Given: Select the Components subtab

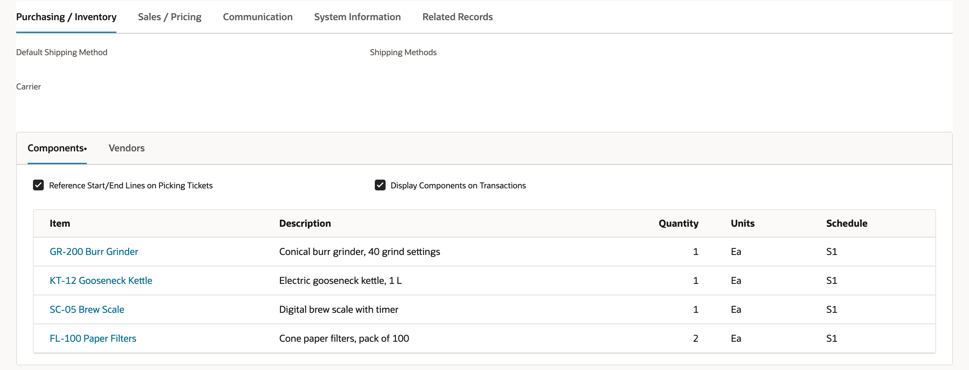Looking at the screenshot, I should point(57,148).
